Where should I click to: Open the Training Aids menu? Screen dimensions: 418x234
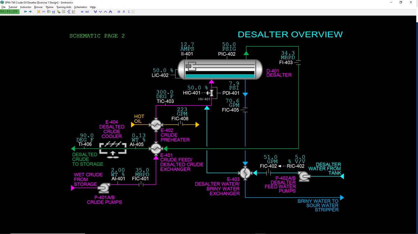(x=64, y=7)
